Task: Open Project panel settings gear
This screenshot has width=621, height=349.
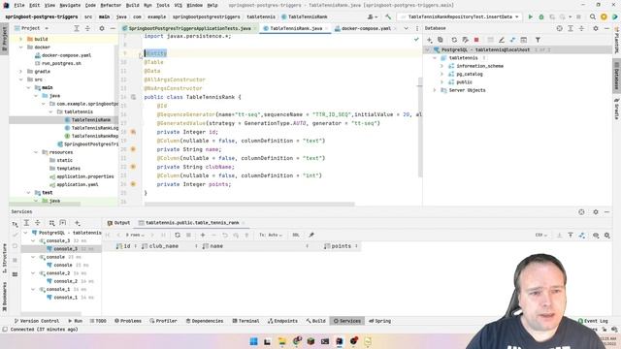Action: (x=102, y=28)
